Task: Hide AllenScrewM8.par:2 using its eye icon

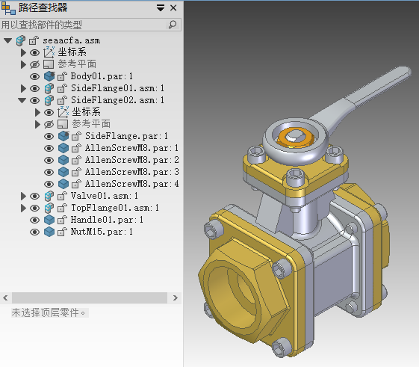Action: pyautogui.click(x=49, y=160)
